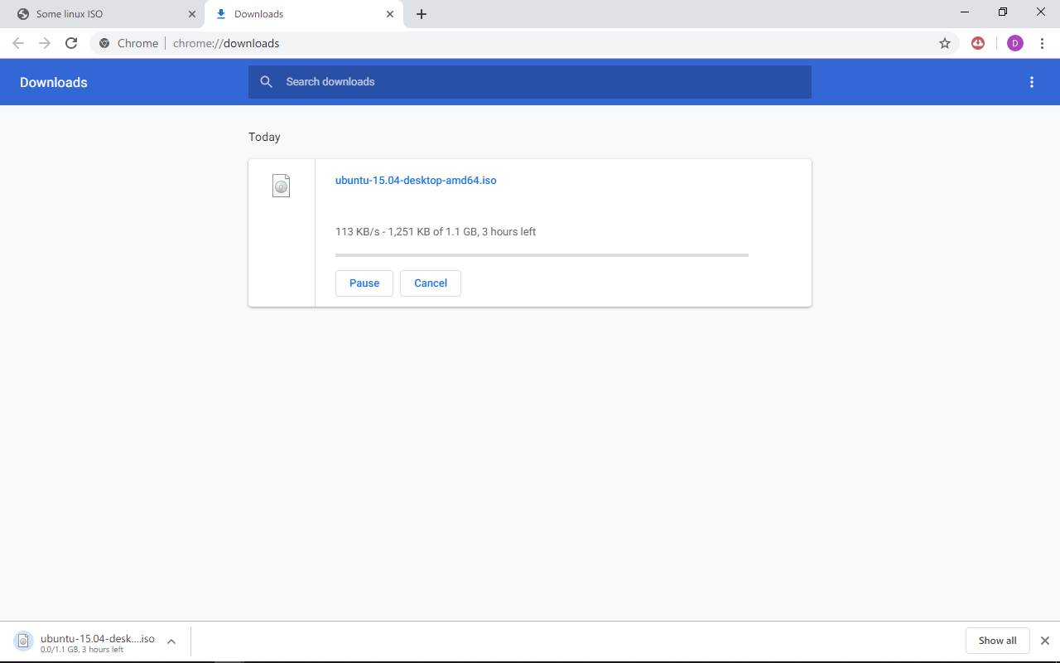Expand the download shelf item menu chevron
This screenshot has width=1060, height=663.
click(x=171, y=640)
